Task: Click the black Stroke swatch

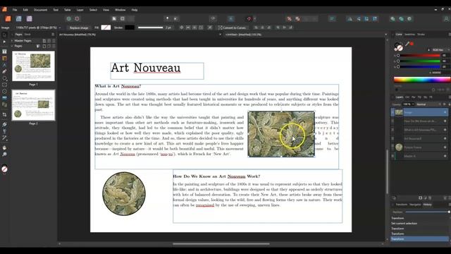Action: click(x=130, y=28)
